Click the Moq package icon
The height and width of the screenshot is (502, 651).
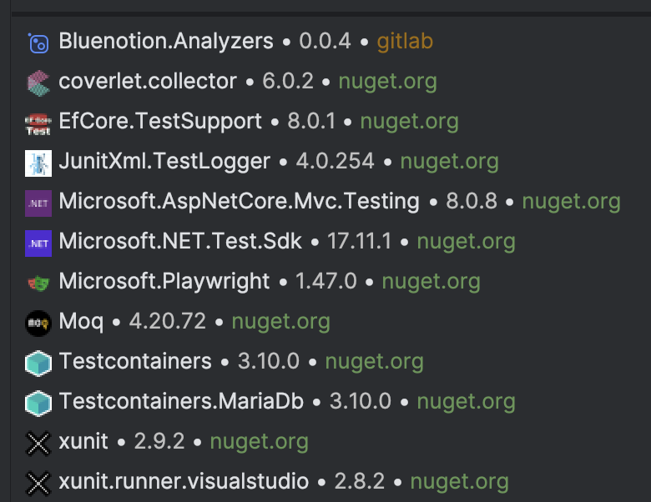click(x=38, y=322)
